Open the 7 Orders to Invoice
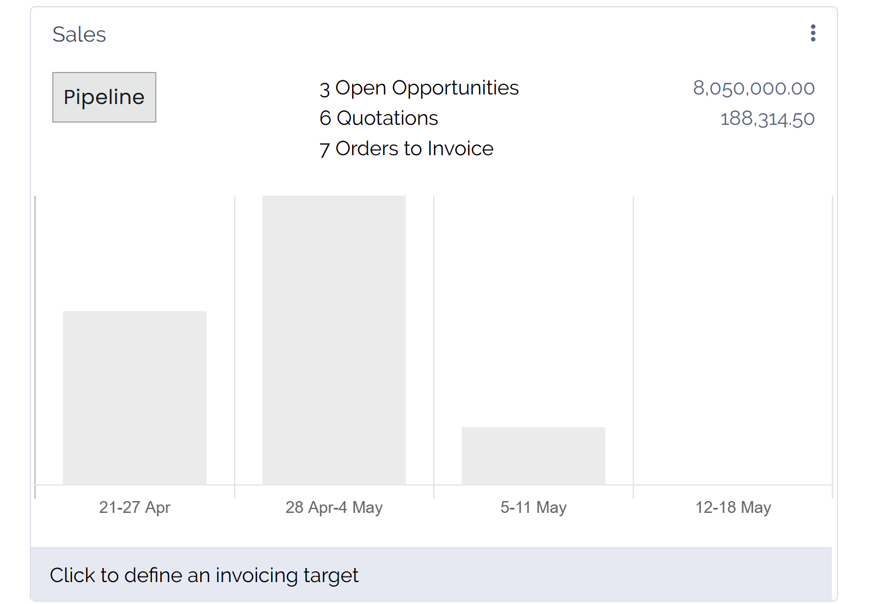The width and height of the screenshot is (874, 604). tap(406, 148)
